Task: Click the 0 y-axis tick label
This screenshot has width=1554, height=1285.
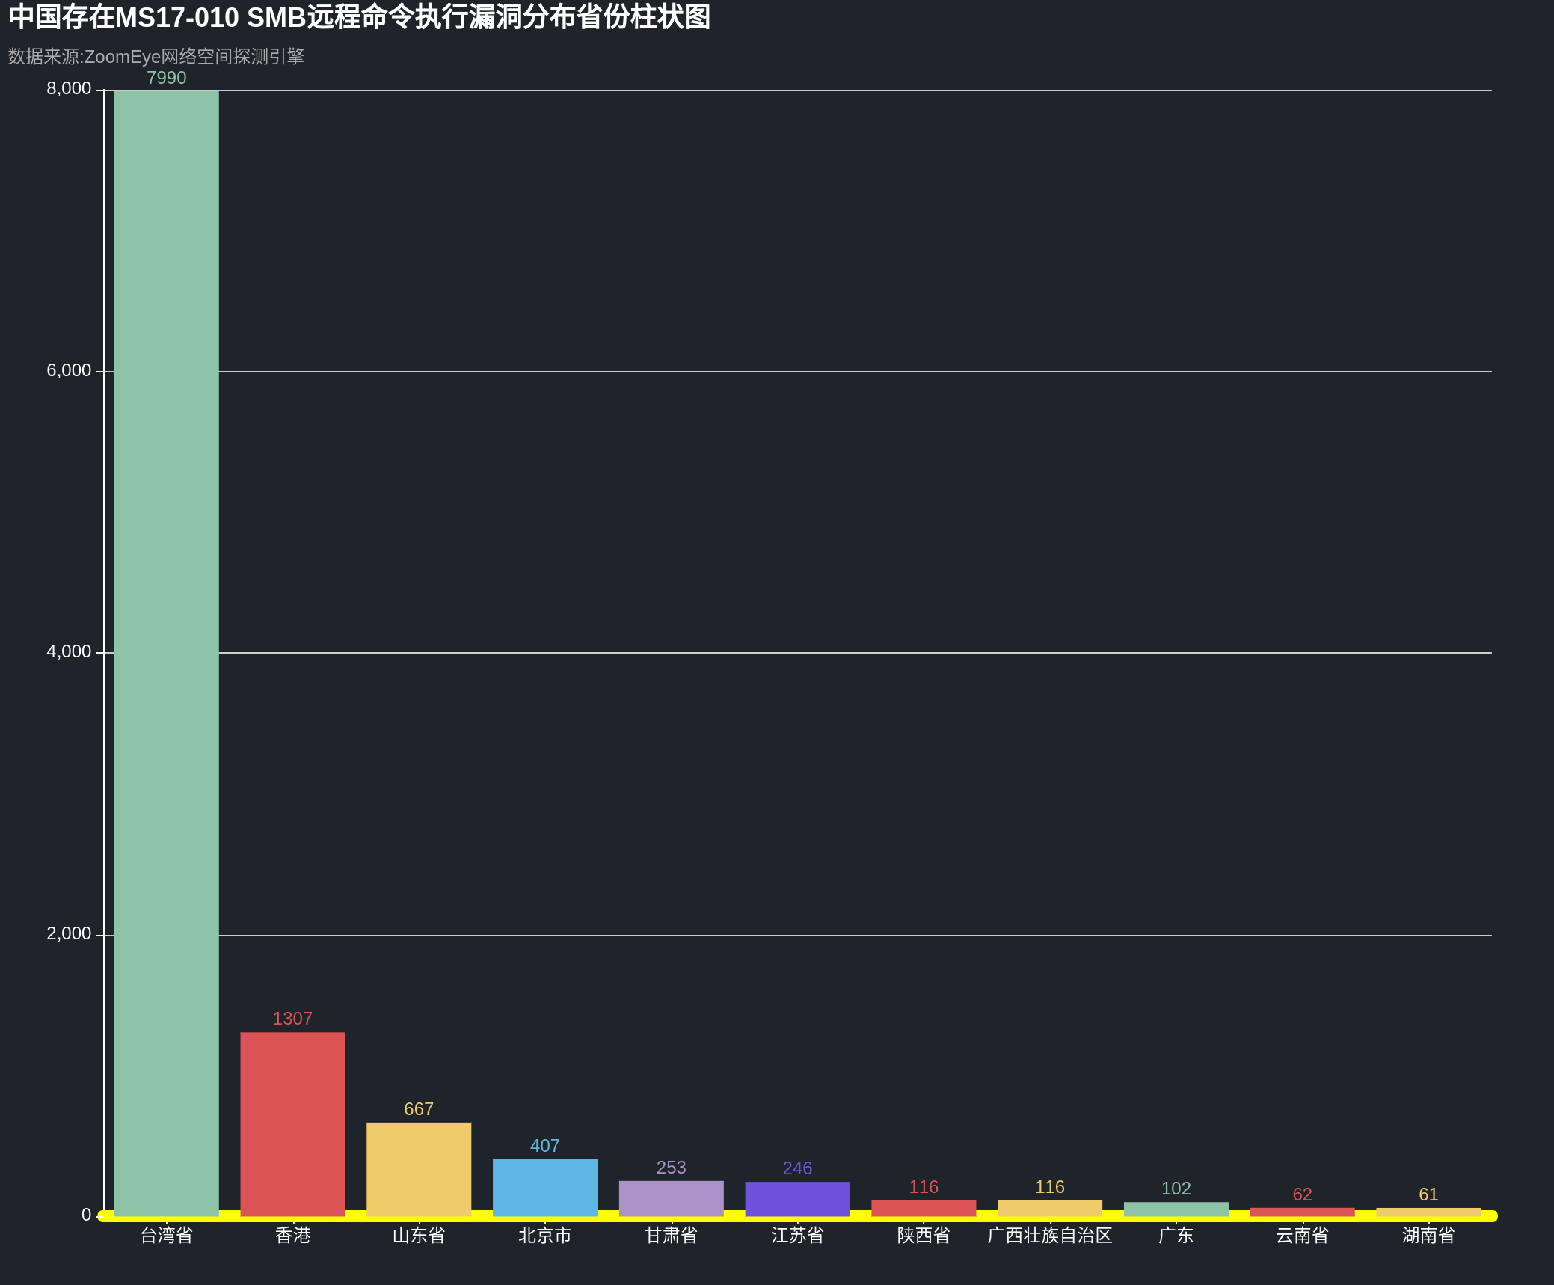Action: tap(86, 1215)
